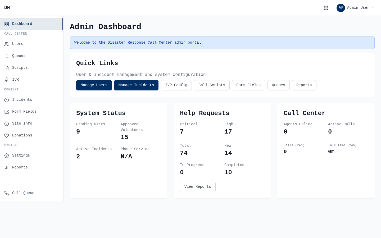
Task: Click the Donations heart icon
Action: point(7,135)
